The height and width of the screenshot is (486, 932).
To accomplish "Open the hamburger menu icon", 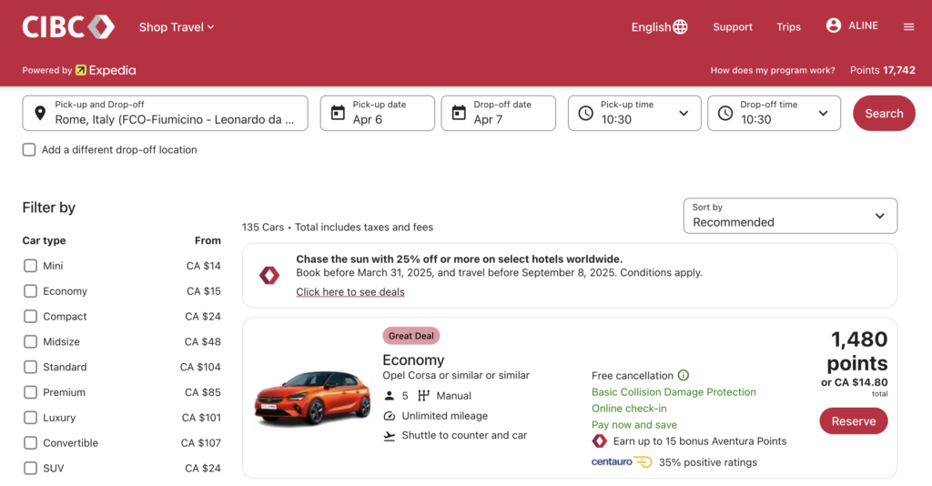I will click(x=908, y=26).
